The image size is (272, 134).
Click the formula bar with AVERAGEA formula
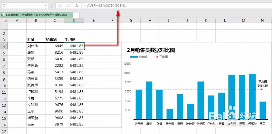pyautogui.click(x=177, y=6)
